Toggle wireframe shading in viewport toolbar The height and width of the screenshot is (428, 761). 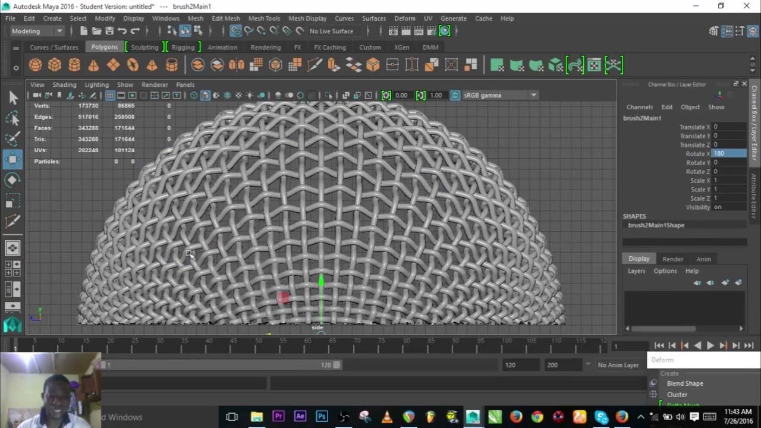(194, 95)
